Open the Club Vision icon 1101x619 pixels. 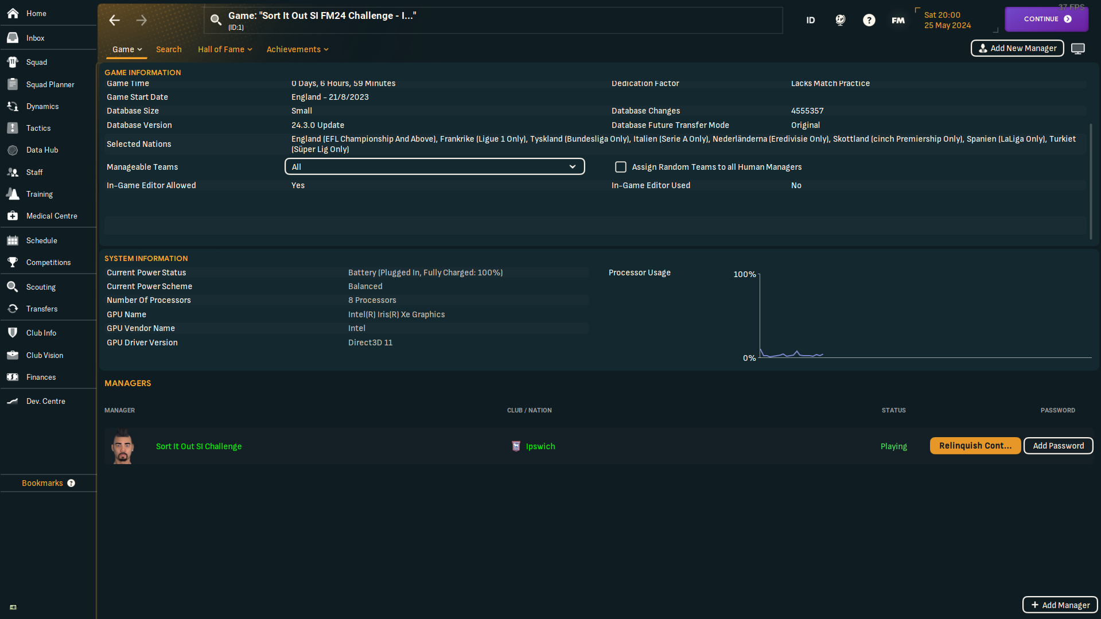tap(13, 355)
